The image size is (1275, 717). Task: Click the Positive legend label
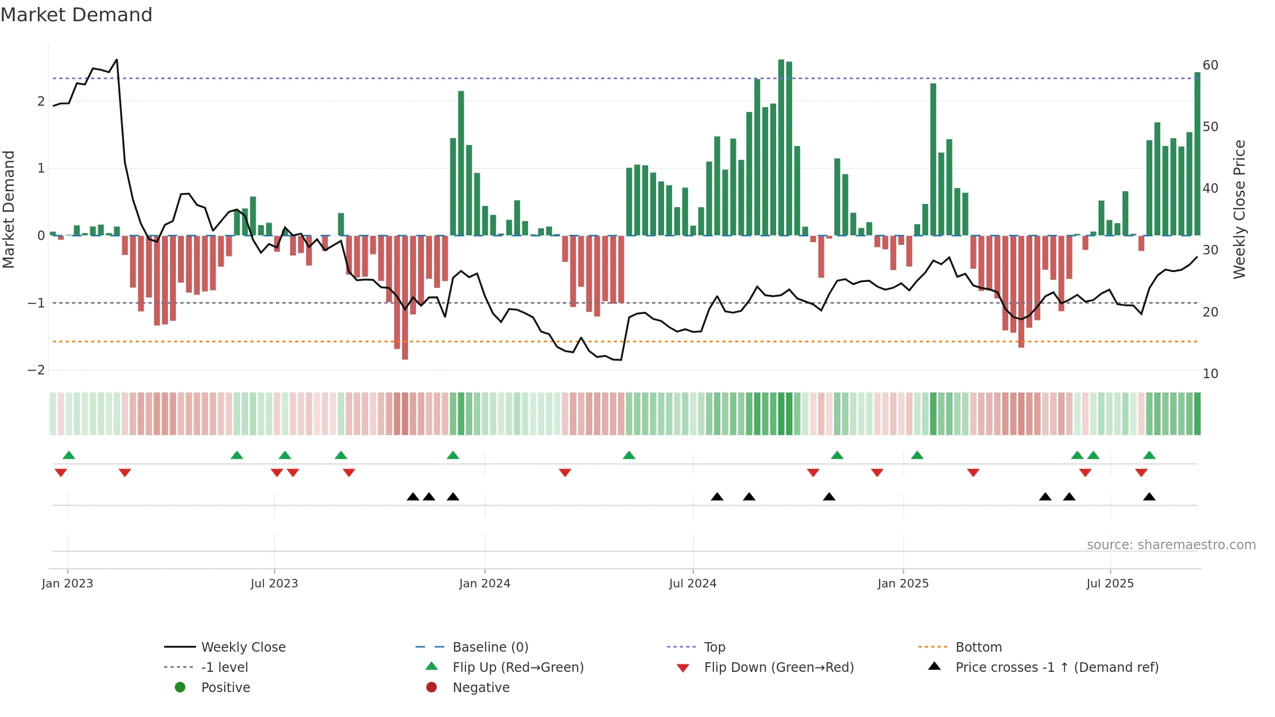(226, 687)
